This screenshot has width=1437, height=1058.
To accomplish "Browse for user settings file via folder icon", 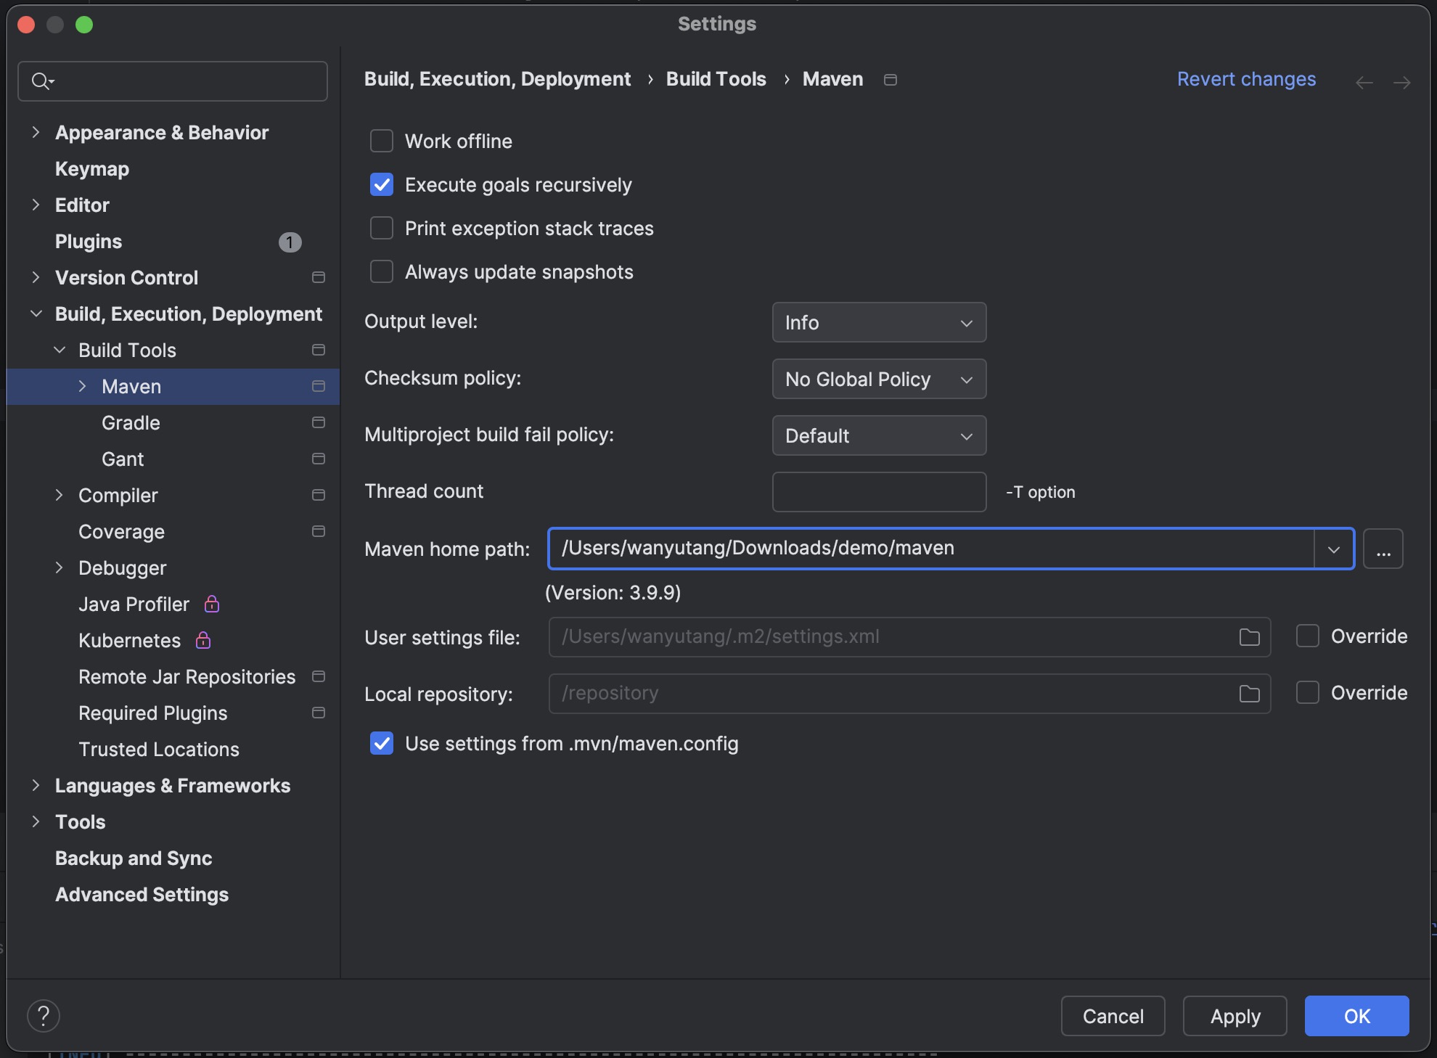I will click(1249, 637).
